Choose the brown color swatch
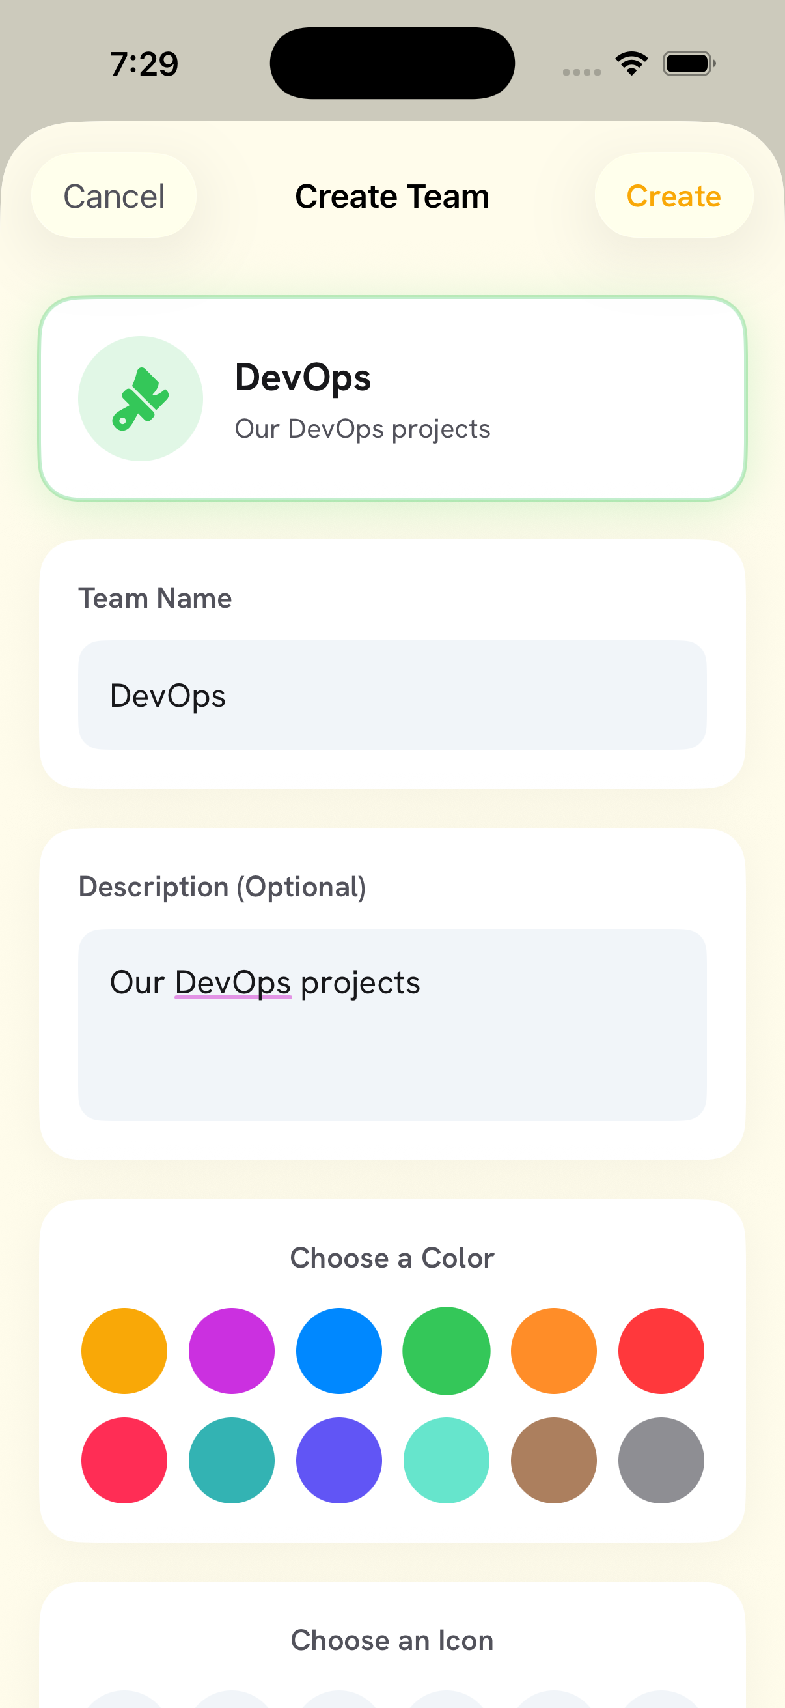 click(x=554, y=1460)
